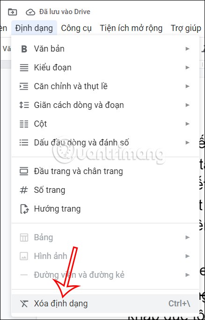This screenshot has width=205, height=320.
Task: Click the clear formatting icon at menu bottom
Action: coord(24,304)
